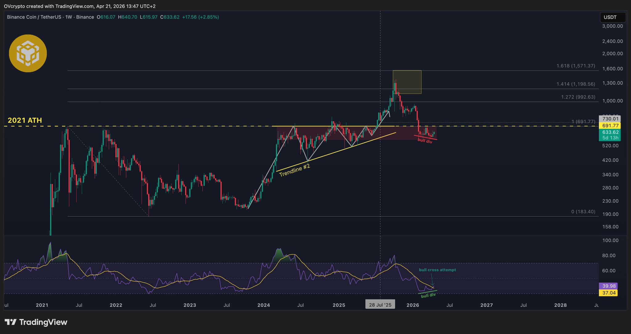Click the green bull div label on RSI
Image resolution: width=631 pixels, height=334 pixels.
(428, 295)
